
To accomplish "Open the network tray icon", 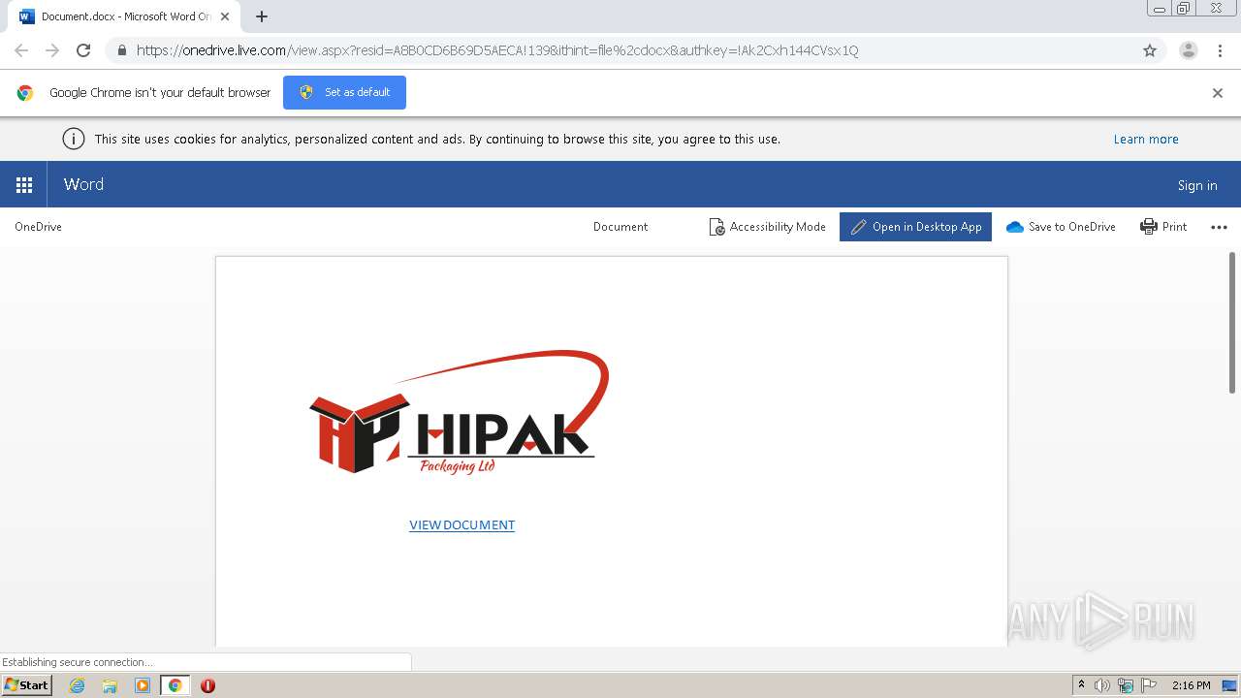I will pos(1126,685).
